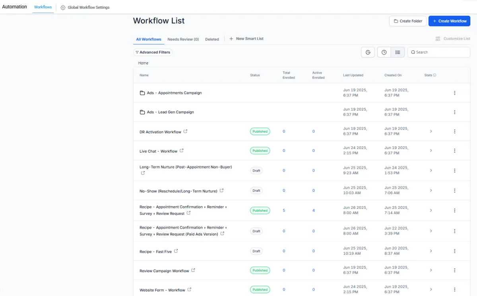
Task: Expand stats chevron for No-Show workflow
Action: pyautogui.click(x=431, y=191)
